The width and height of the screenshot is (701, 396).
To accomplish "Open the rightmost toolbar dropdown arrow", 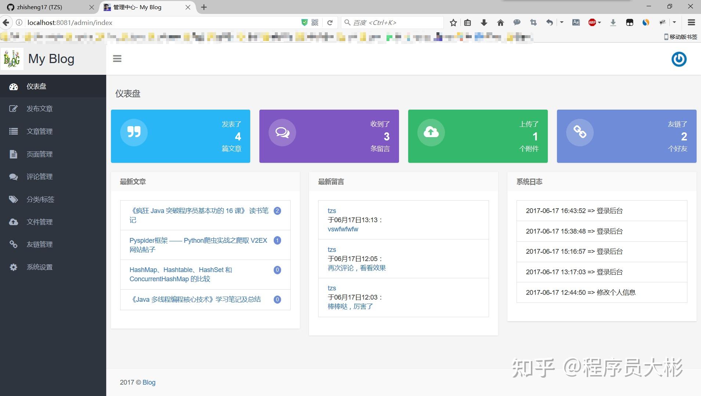I will tap(673, 22).
